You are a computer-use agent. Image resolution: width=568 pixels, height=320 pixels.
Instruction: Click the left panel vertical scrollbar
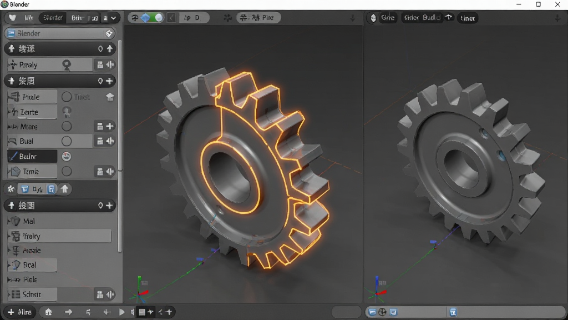120,145
